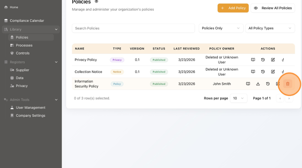View Collection Notice version history
Image resolution: width=302 pixels, height=168 pixels.
[x=263, y=72]
